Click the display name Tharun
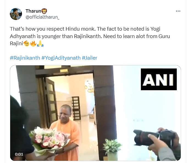 click(34, 11)
